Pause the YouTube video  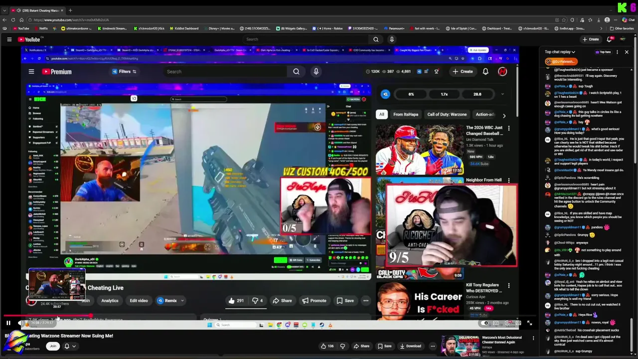[8, 323]
